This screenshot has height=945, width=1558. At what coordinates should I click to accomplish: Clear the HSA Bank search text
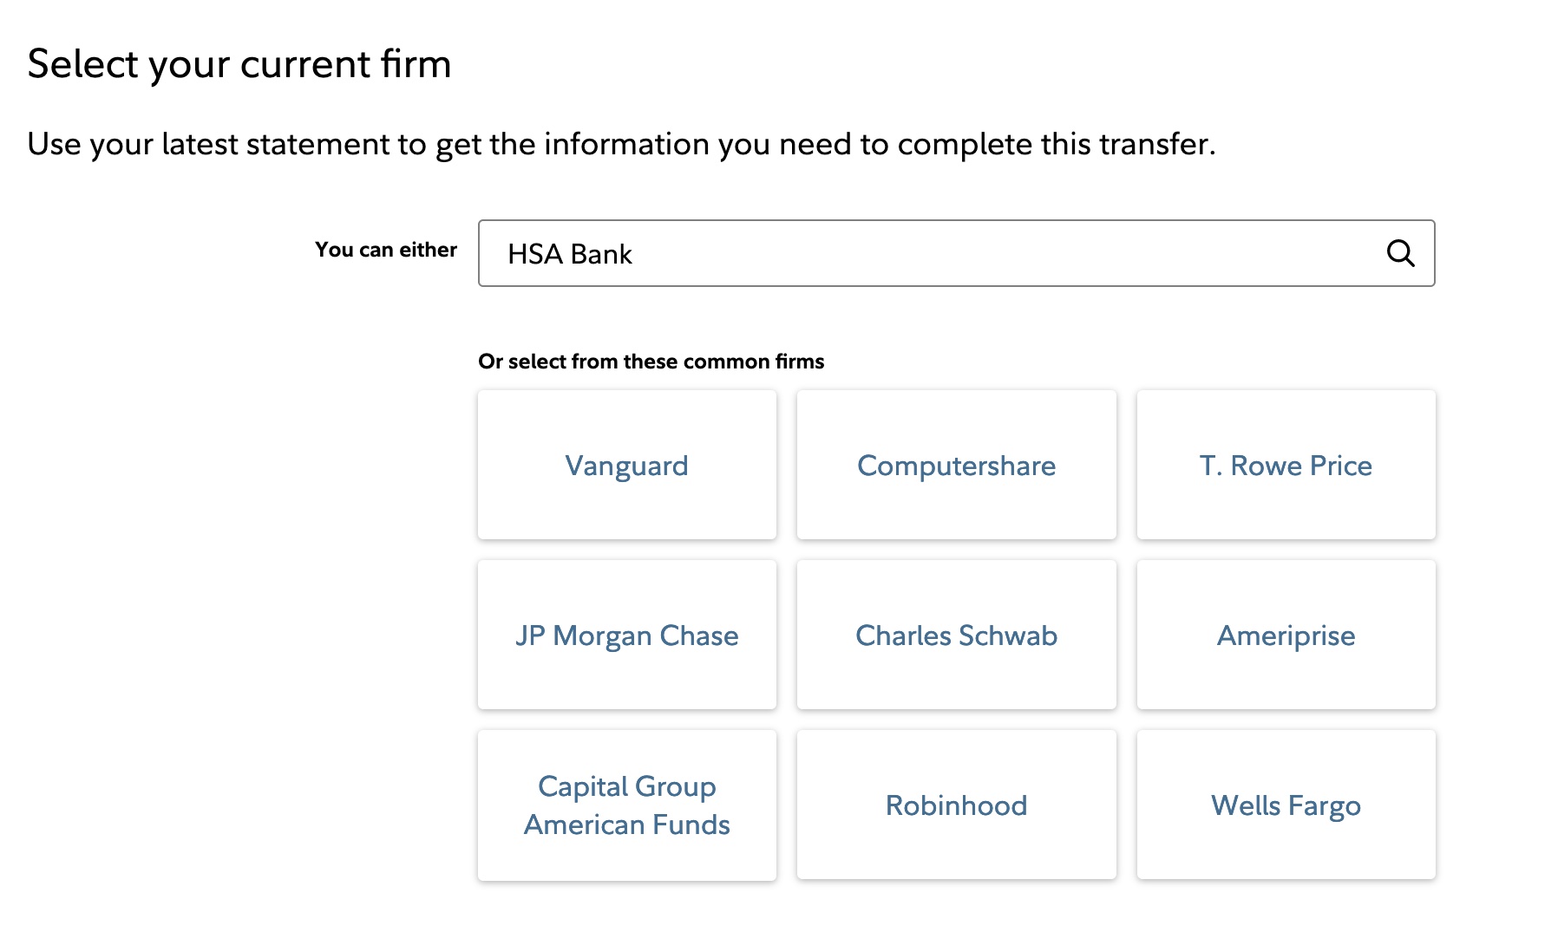point(571,254)
